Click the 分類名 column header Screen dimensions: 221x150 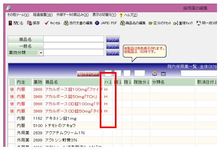click(173, 82)
